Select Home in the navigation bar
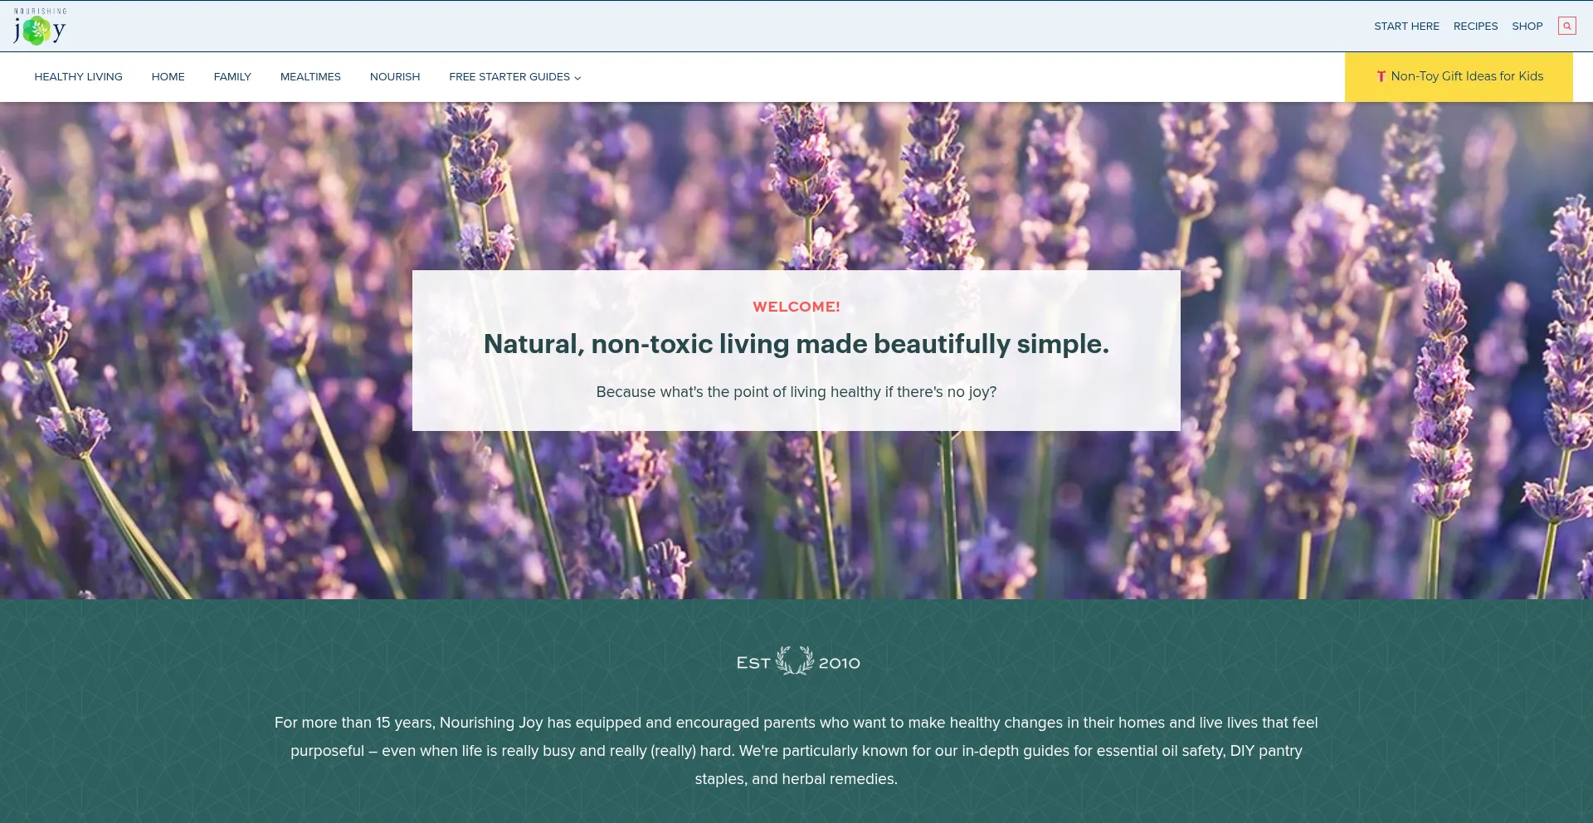This screenshot has width=1593, height=823. [x=168, y=76]
